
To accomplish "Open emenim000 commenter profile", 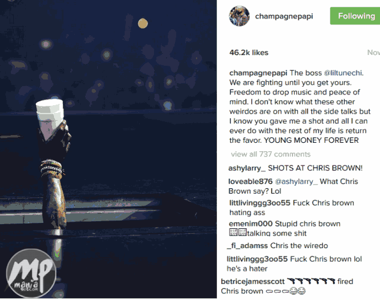I will [251, 224].
